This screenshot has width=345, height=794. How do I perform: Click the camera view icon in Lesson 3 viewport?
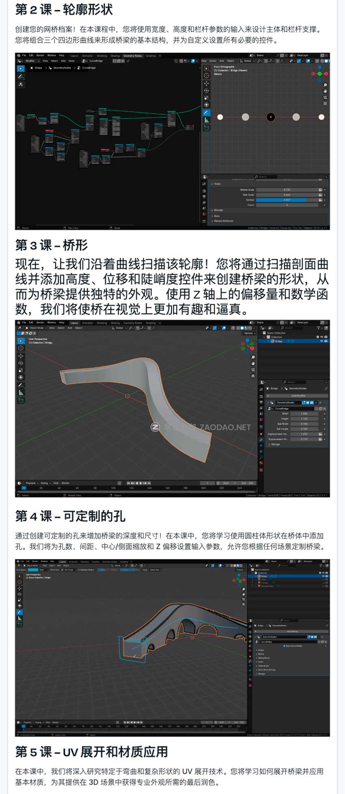[x=253, y=370]
